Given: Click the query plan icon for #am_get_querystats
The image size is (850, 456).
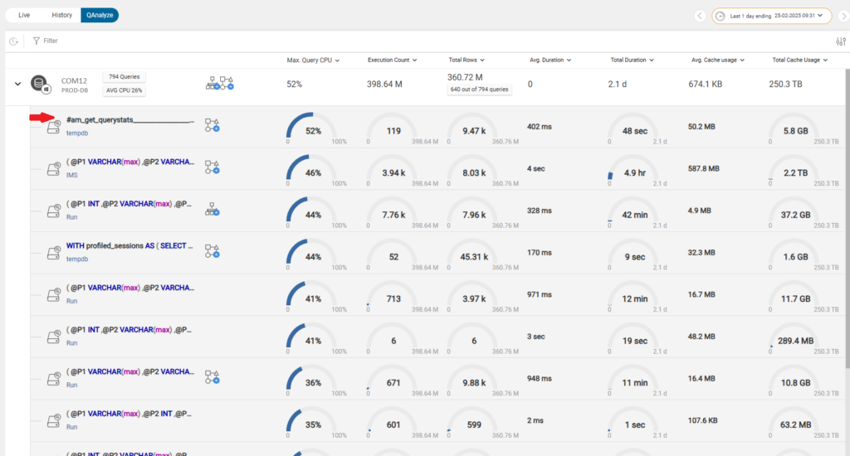Looking at the screenshot, I should 212,125.
